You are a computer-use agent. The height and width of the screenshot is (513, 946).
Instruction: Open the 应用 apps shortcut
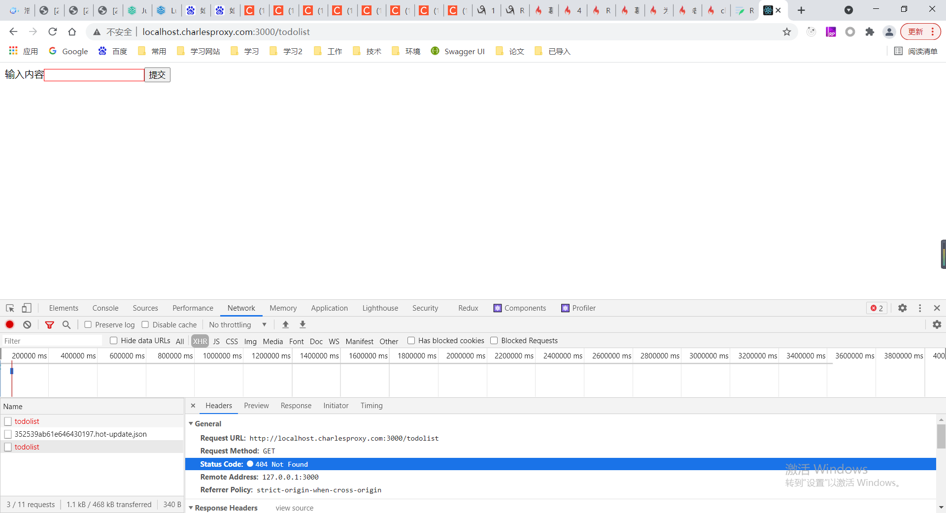23,51
